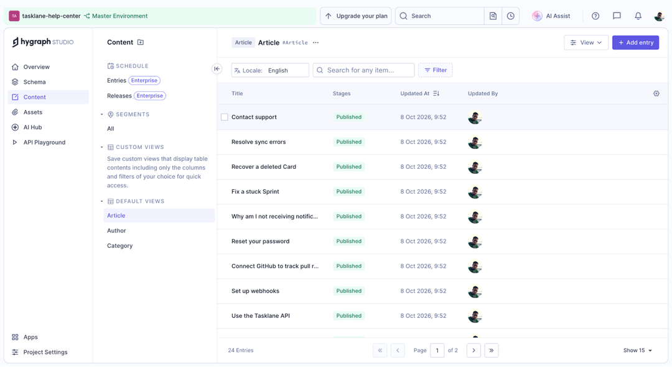Screen dimensions: 672x367
Task: Select the Author default view
Action: pyautogui.click(x=159, y=230)
